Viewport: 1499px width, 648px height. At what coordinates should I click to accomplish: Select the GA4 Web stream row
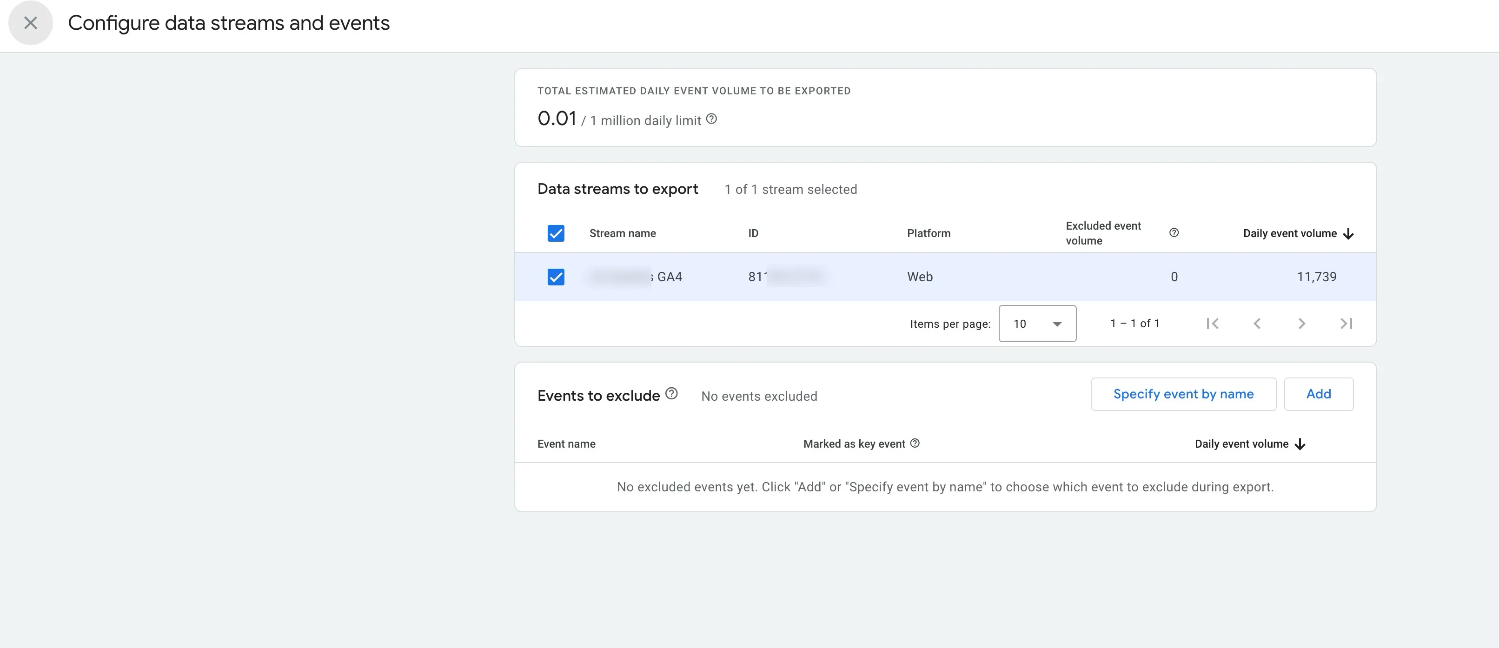tap(919, 277)
